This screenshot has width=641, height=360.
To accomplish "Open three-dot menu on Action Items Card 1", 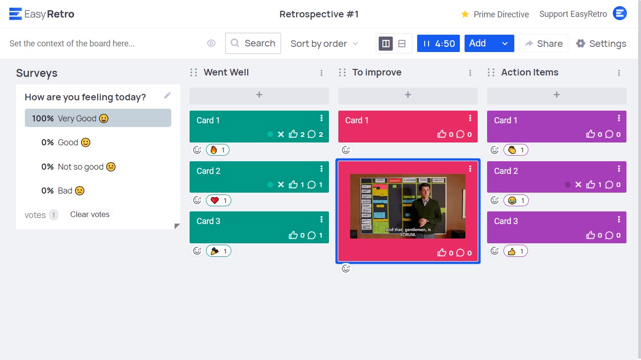I will pos(619,118).
